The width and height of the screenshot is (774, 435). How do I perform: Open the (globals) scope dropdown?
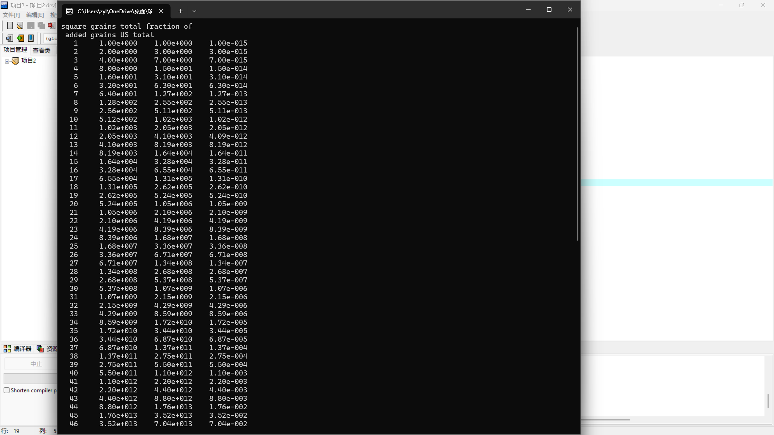click(51, 38)
